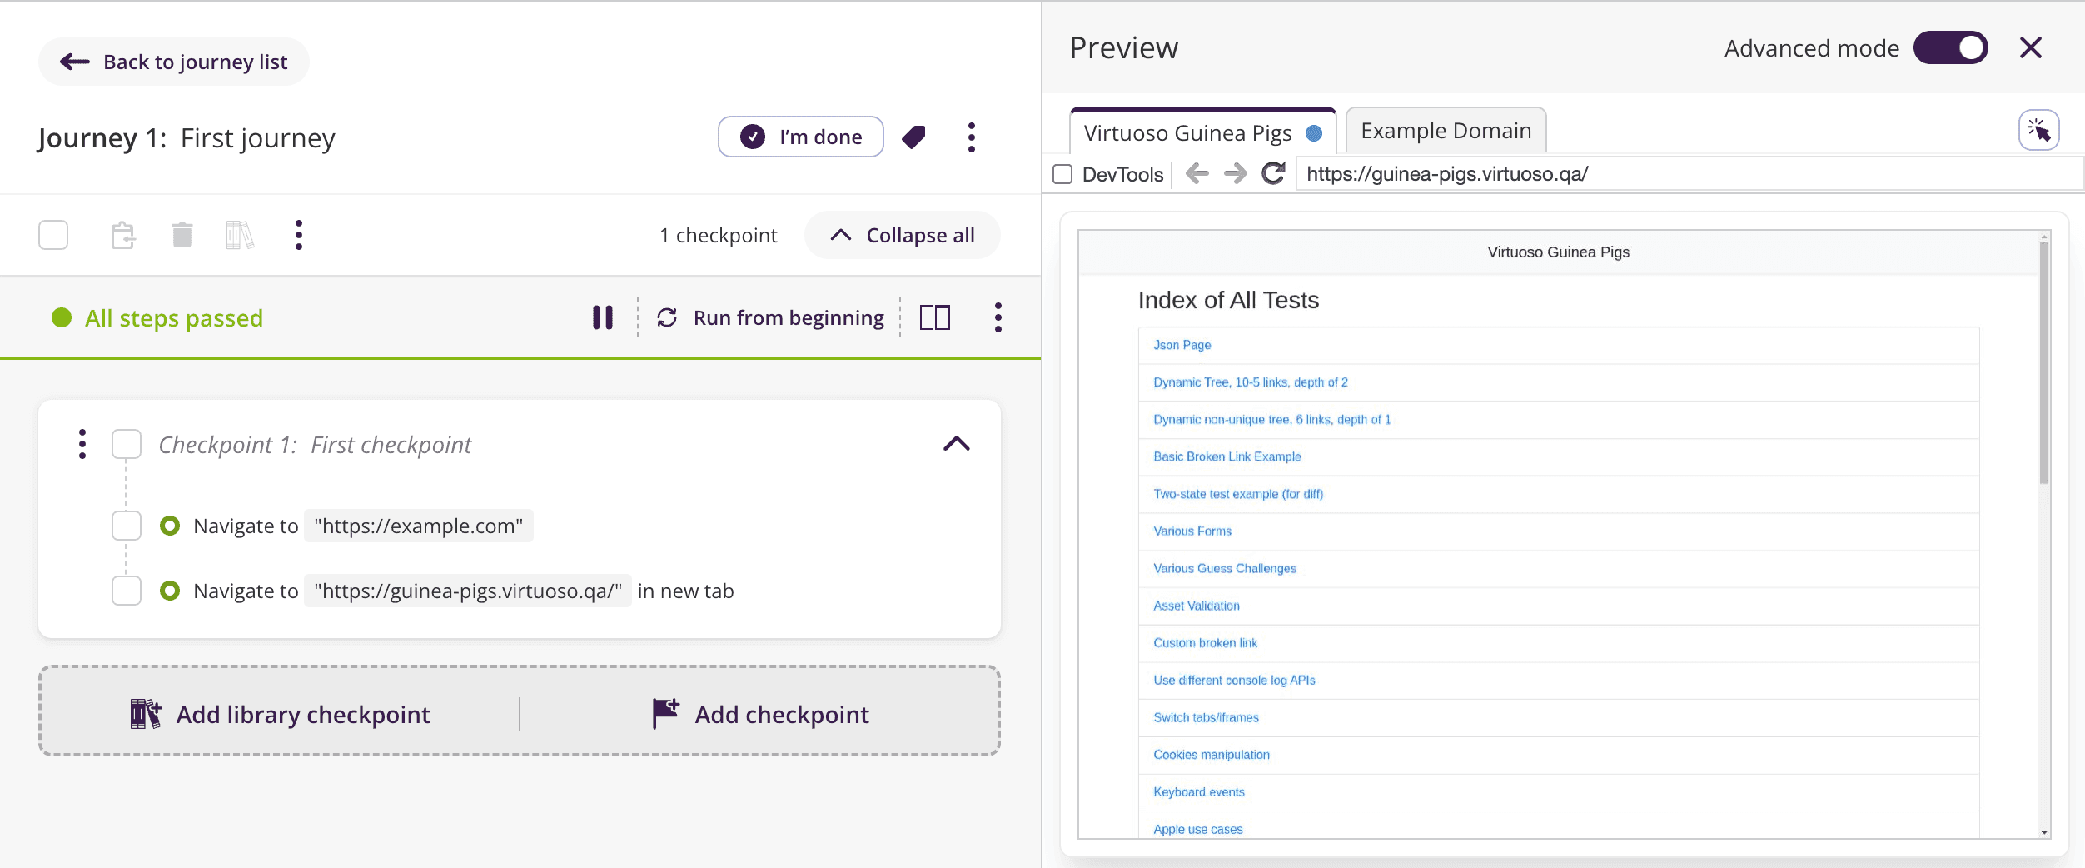Open the journey options three-dot menu
Image resolution: width=2085 pixels, height=868 pixels.
coord(970,137)
